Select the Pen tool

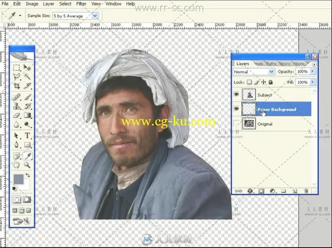17,145
